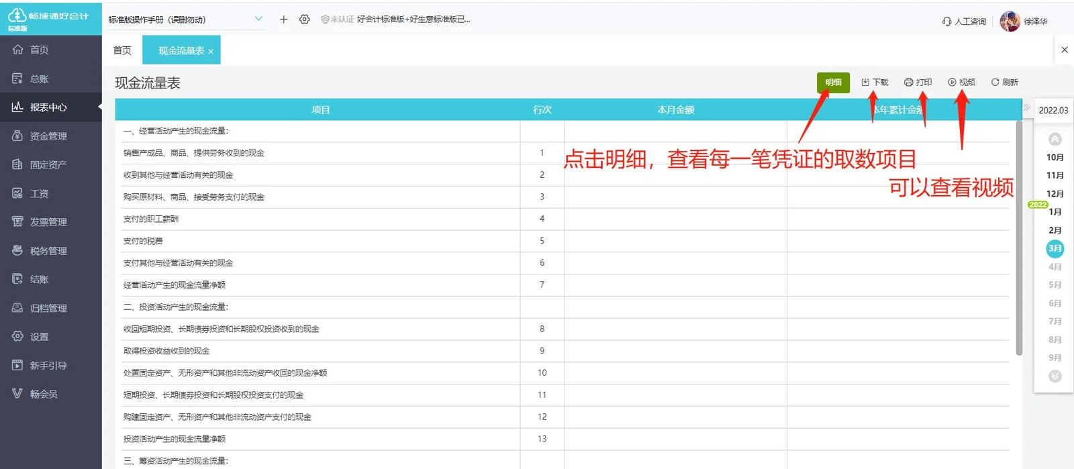Switch to the 首页 tab
Image resolution: width=1074 pixels, height=469 pixels.
(x=122, y=50)
